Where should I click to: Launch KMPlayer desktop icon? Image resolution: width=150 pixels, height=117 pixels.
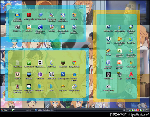coord(29,75)
